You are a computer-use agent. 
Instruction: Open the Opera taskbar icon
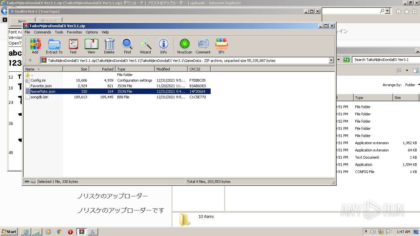70,232
